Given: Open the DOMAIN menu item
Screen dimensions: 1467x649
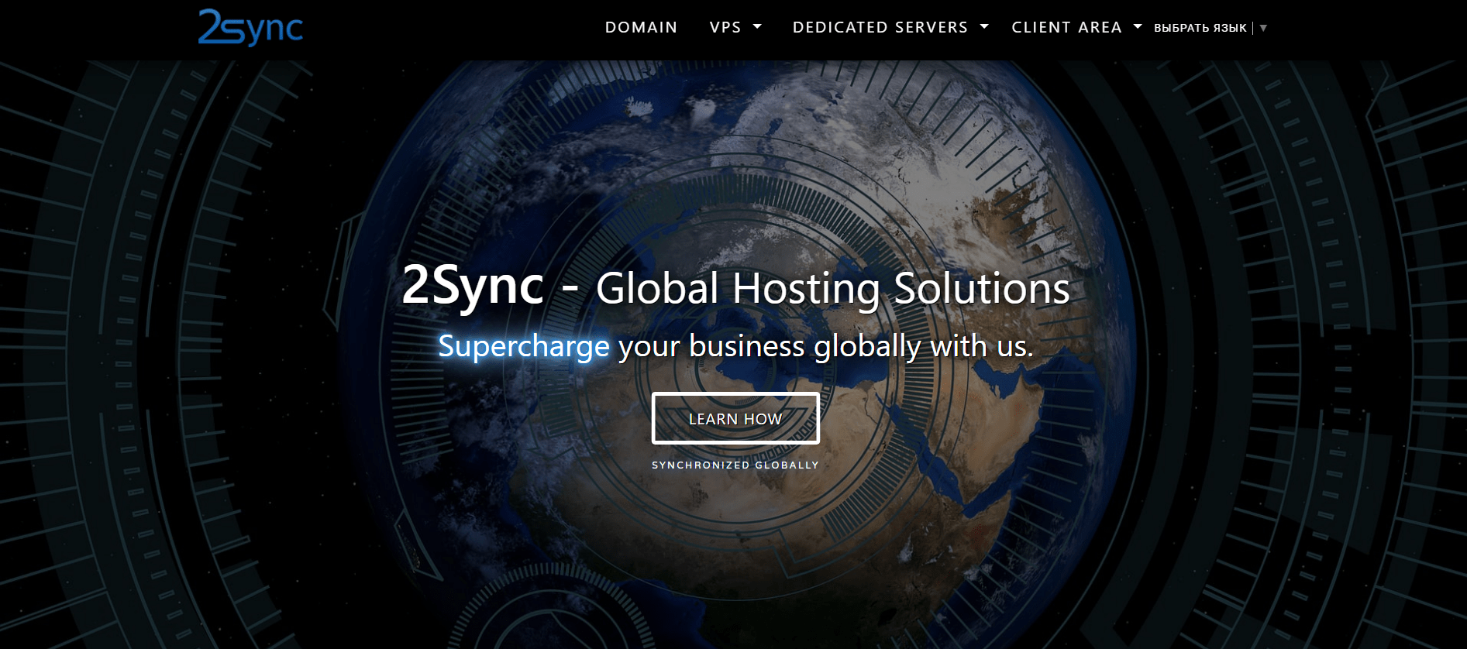Looking at the screenshot, I should tap(641, 27).
